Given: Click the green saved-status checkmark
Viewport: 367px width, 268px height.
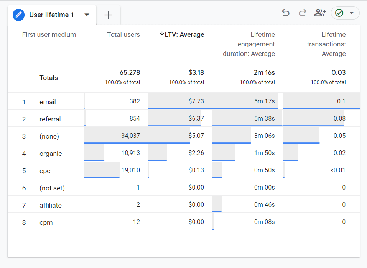Looking at the screenshot, I should point(340,13).
